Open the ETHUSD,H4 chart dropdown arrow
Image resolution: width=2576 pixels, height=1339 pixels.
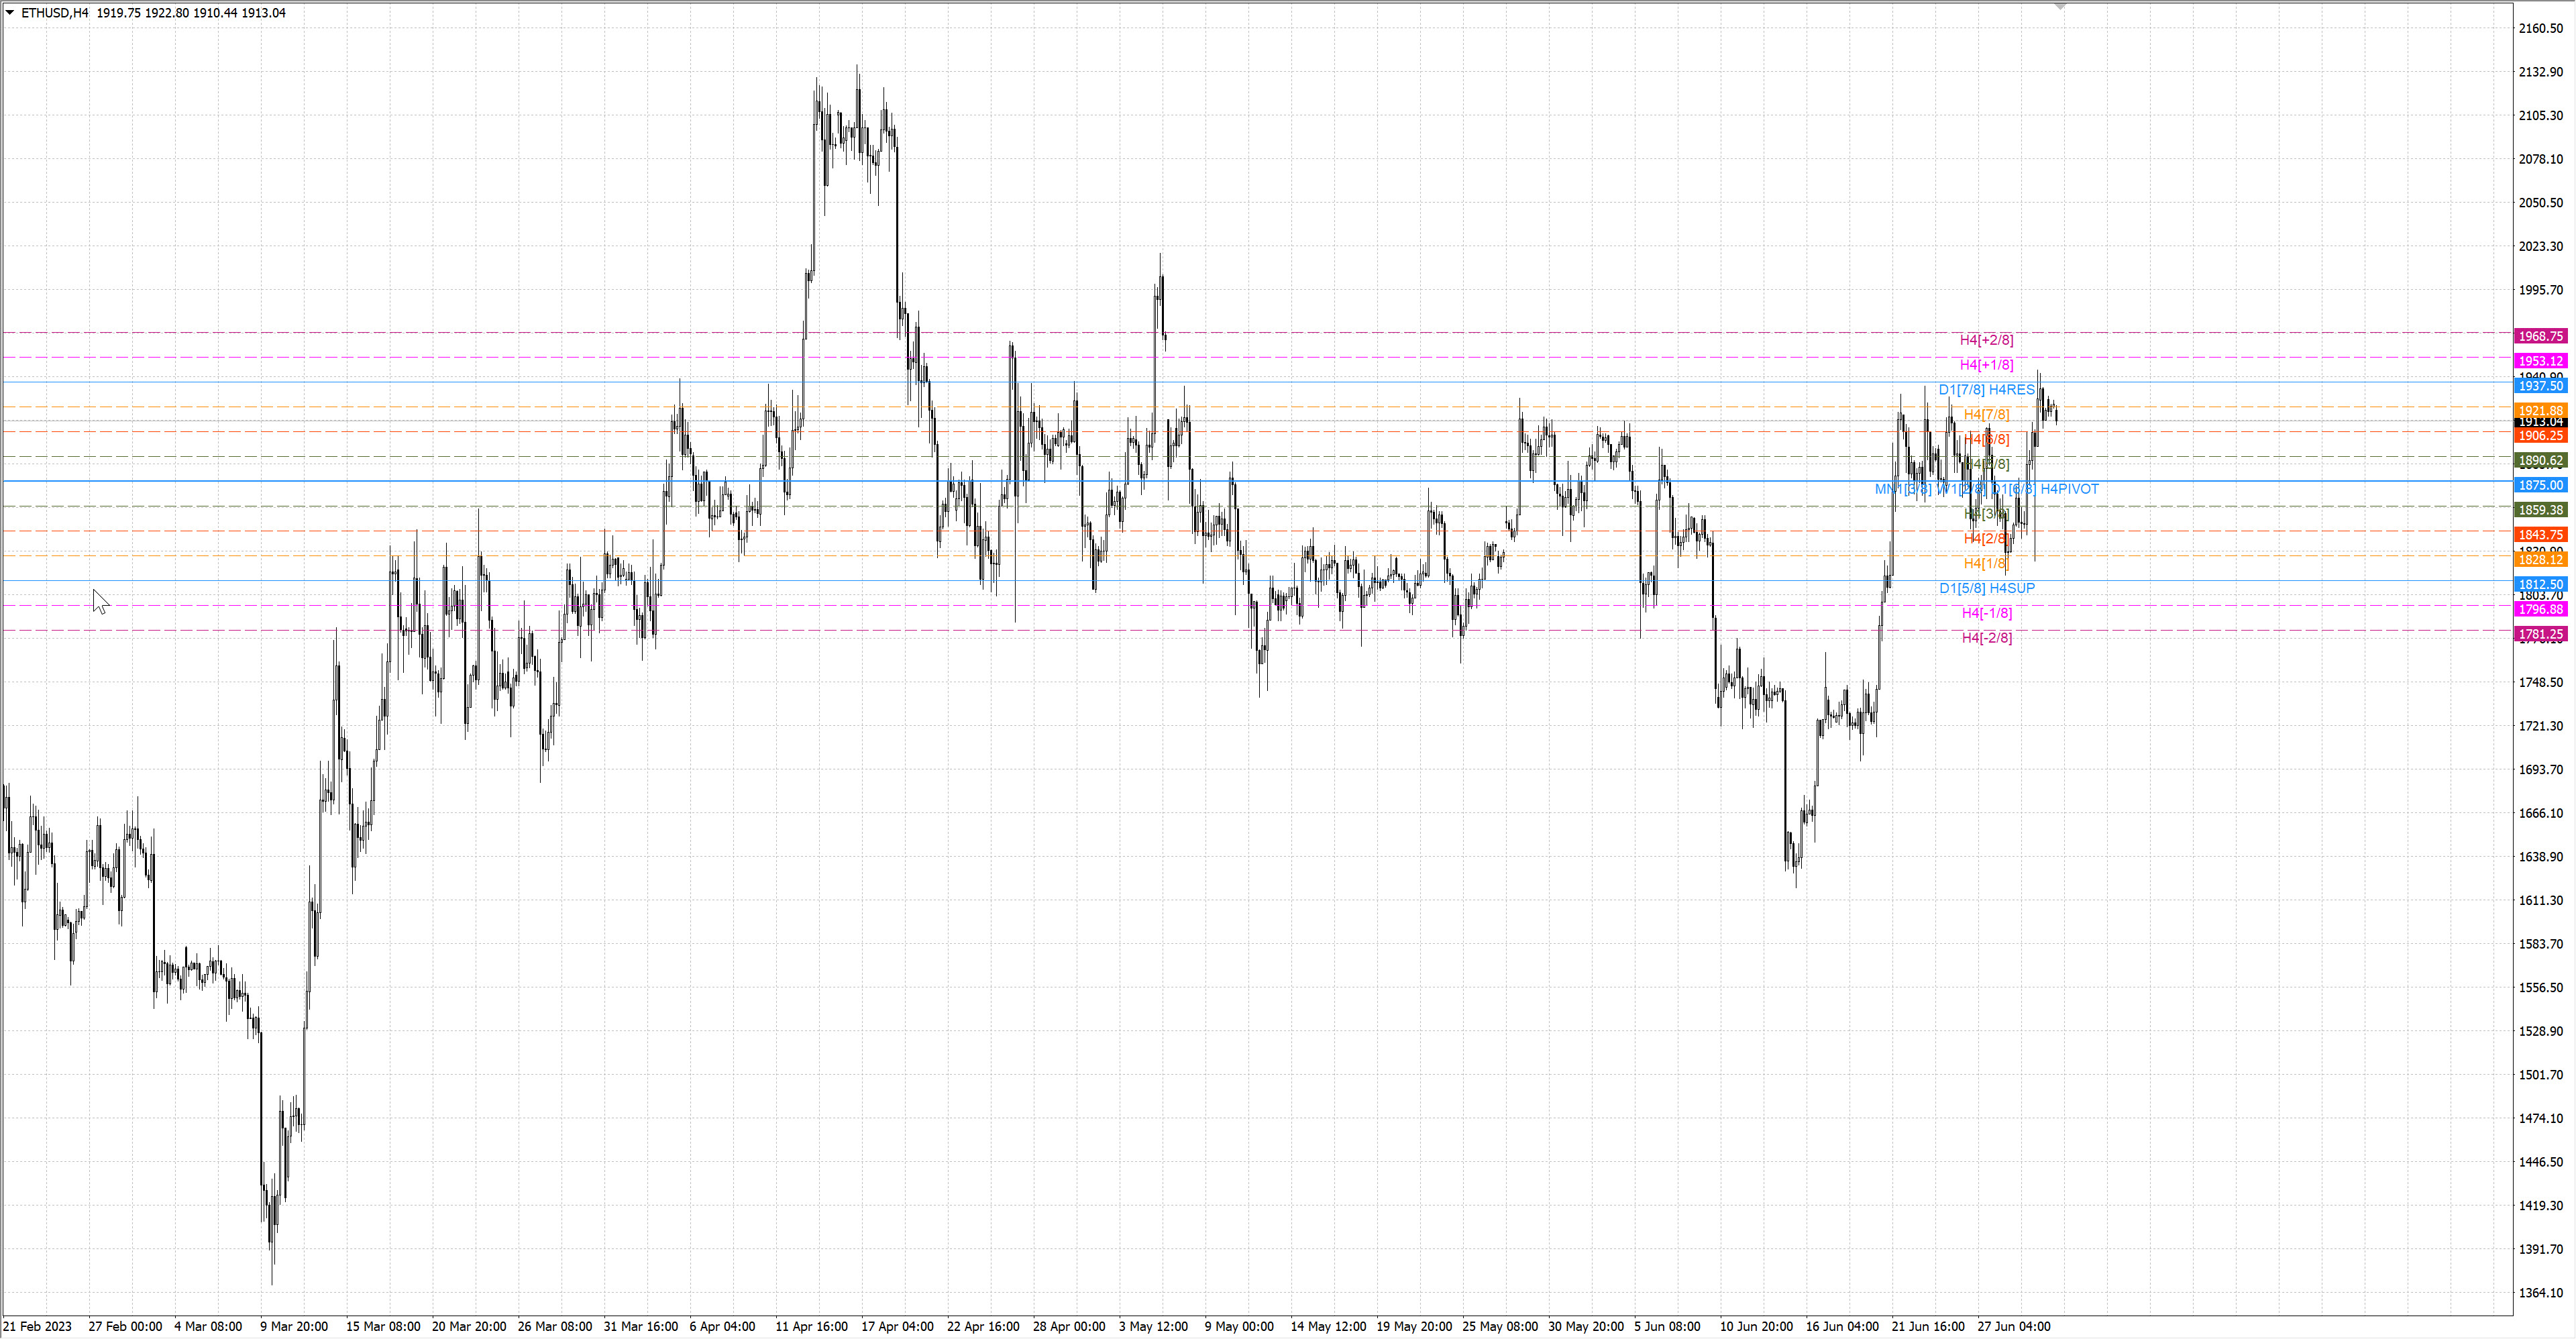10,13
